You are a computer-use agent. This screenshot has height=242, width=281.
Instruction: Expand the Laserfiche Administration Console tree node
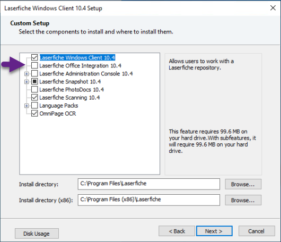click(27, 74)
